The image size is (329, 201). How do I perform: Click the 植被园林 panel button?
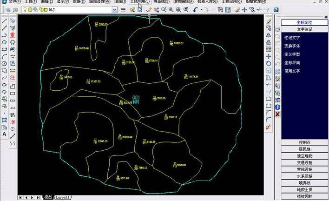304,196
